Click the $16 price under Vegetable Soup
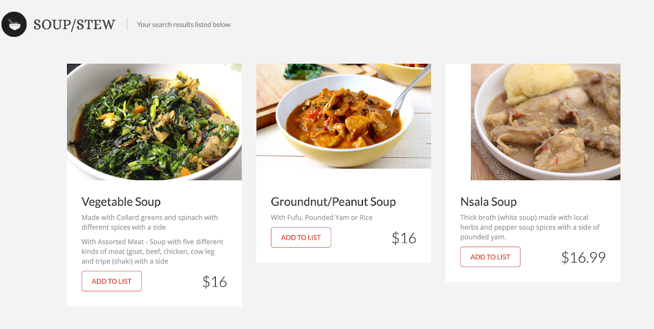The image size is (654, 329). click(x=214, y=282)
